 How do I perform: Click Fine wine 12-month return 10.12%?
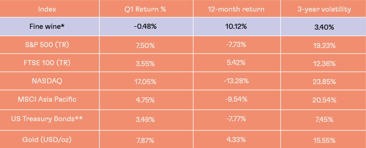pos(236,26)
